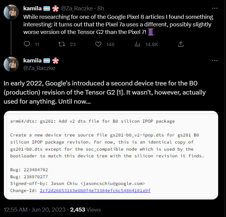Click kamila's avatar on the first tweet
Image resolution: width=226 pixels, height=217 pixels.
[x=11, y=12]
